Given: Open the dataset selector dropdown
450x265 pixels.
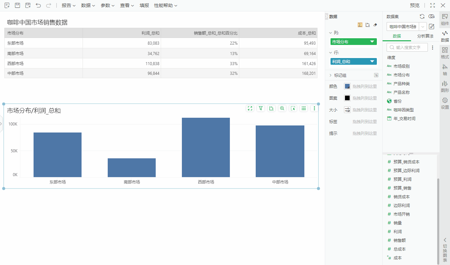Looking at the screenshot, I should pos(423,26).
